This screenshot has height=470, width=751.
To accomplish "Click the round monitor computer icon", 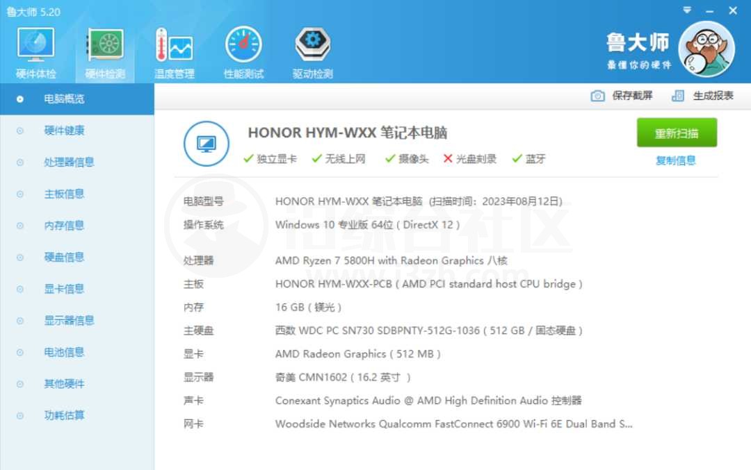I will tap(207, 144).
